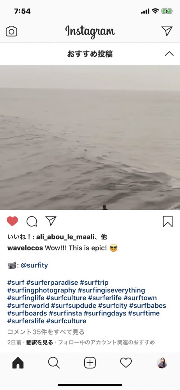Open comments with speech bubble icon
This screenshot has height=390, width=180.
coord(32,221)
